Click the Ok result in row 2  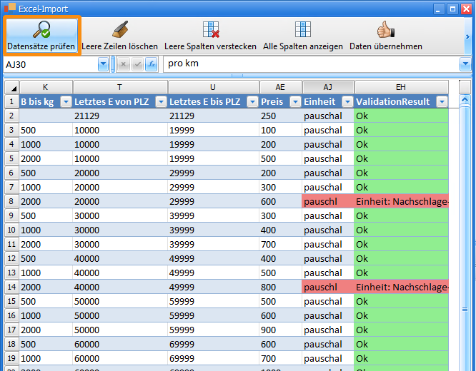click(x=402, y=116)
